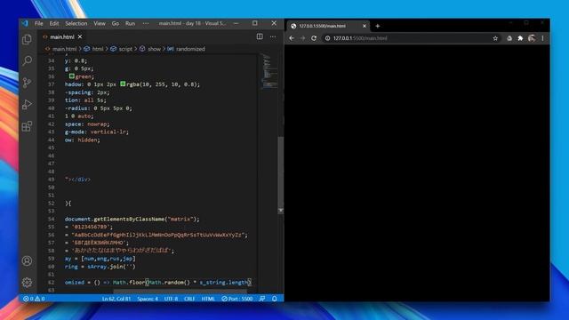This screenshot has width=569, height=320.
Task: Open the File menu
Action: (x=39, y=23)
